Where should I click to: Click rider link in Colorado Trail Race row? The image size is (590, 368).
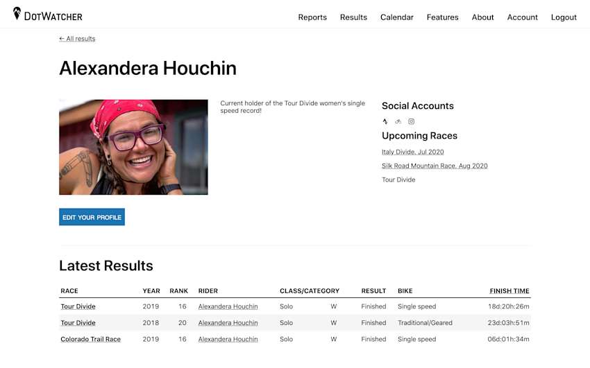[228, 339]
